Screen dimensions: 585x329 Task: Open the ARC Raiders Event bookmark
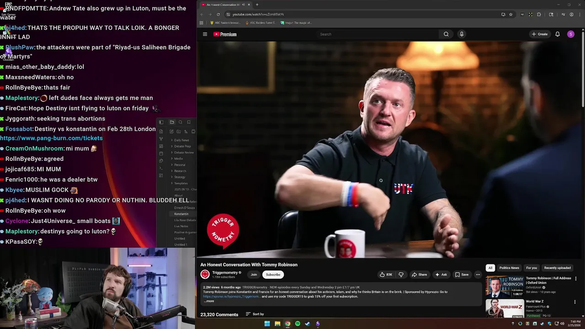[x=261, y=23]
